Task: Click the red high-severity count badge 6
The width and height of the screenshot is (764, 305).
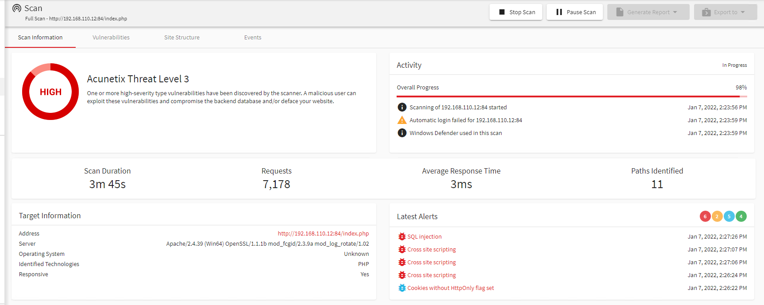Action: [x=705, y=216]
